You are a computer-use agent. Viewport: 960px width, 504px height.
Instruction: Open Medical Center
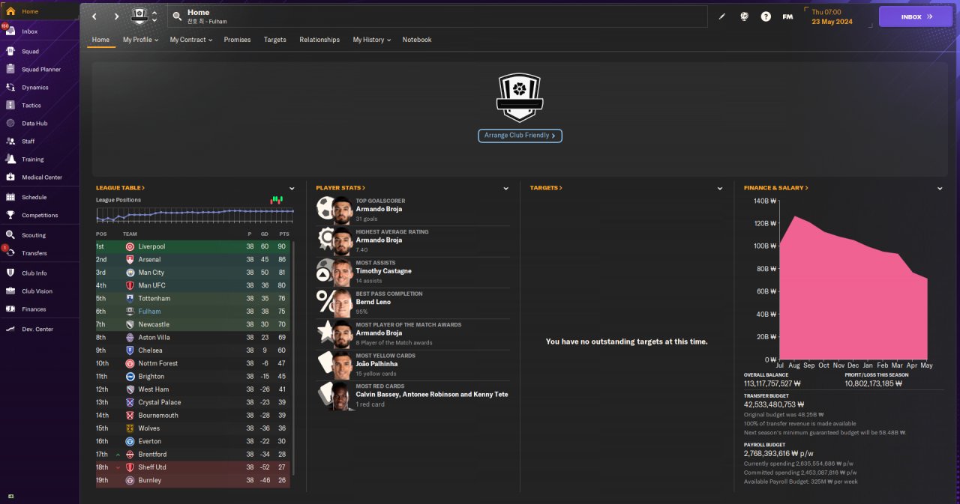tap(42, 177)
